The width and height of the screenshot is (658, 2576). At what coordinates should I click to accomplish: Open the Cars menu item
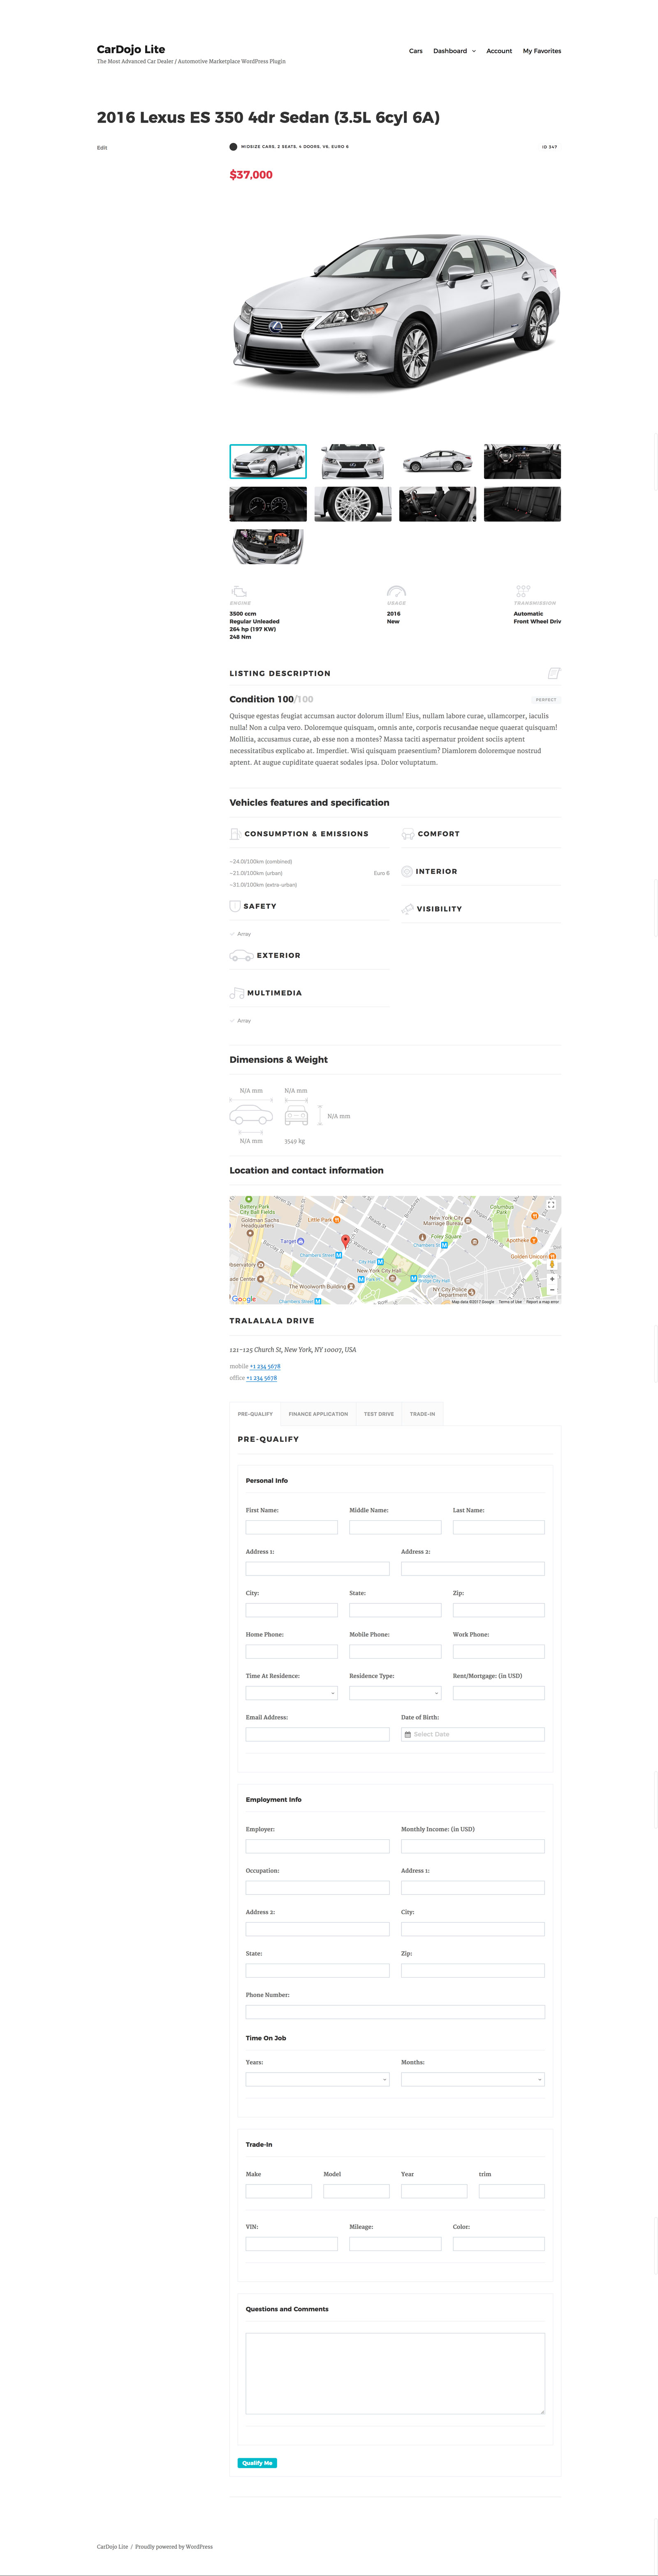(x=415, y=51)
